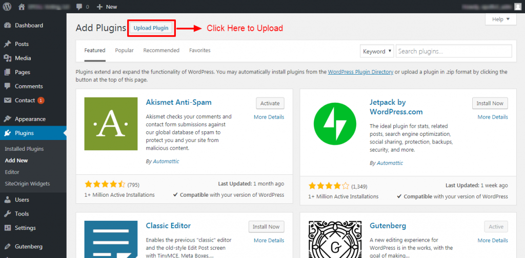The height and width of the screenshot is (258, 525).
Task: Install the Jetpack plugin now
Action: [x=490, y=103]
